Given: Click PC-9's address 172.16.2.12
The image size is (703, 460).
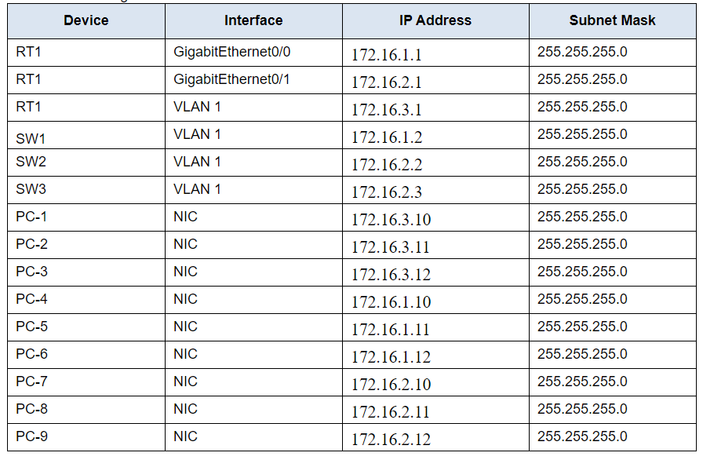Looking at the screenshot, I should tap(391, 440).
